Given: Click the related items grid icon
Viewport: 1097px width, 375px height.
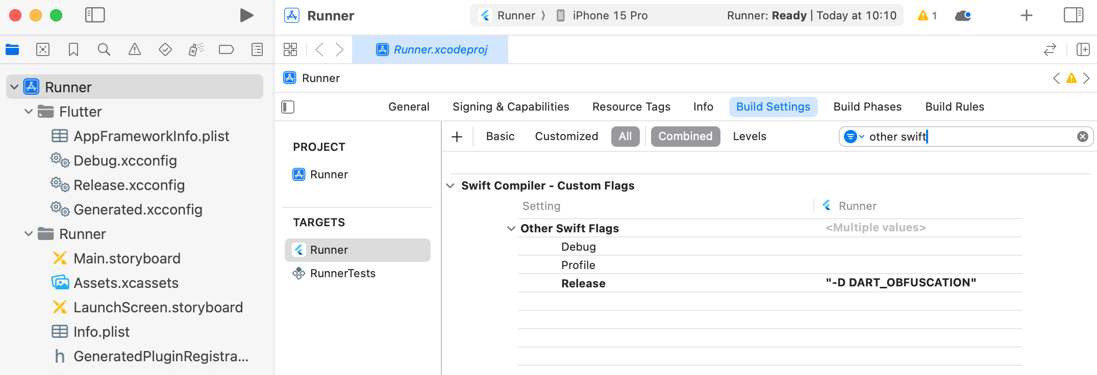Looking at the screenshot, I should (290, 49).
